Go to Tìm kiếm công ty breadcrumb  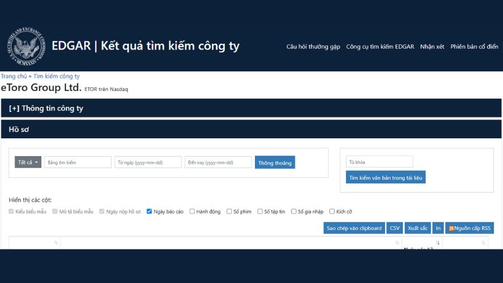[x=56, y=76]
